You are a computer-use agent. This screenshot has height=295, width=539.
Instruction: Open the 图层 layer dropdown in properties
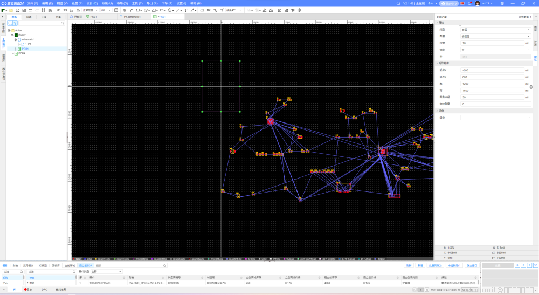tap(496, 36)
